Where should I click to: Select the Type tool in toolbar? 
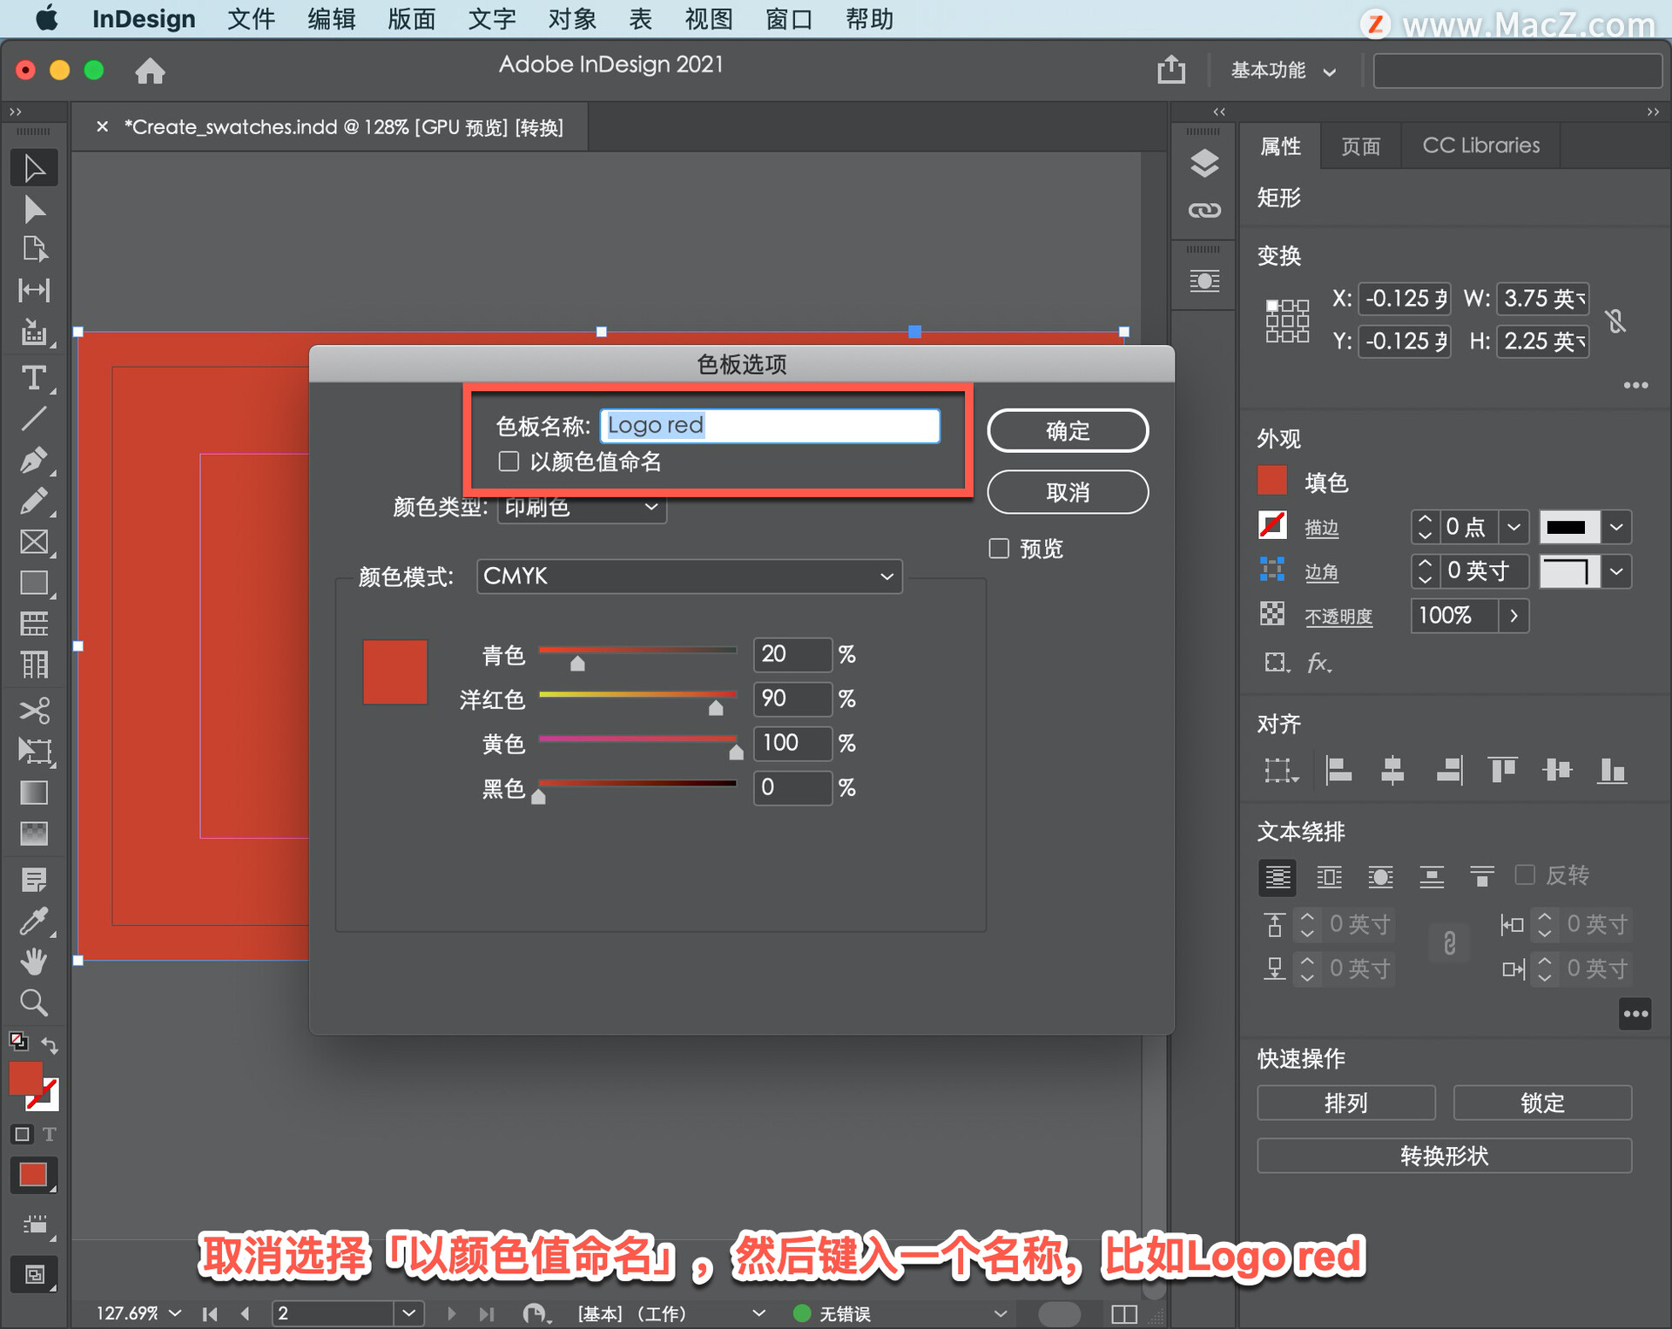34,378
